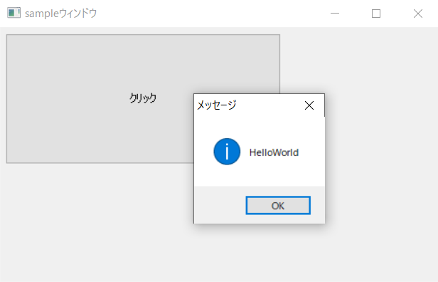This screenshot has width=438, height=282.
Task: Focus the dialog title bar beside メッセージ
Action: click(269, 105)
